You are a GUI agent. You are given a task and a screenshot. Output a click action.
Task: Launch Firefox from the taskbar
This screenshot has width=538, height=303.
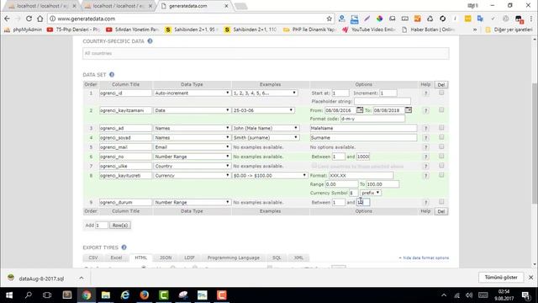[x=145, y=295]
